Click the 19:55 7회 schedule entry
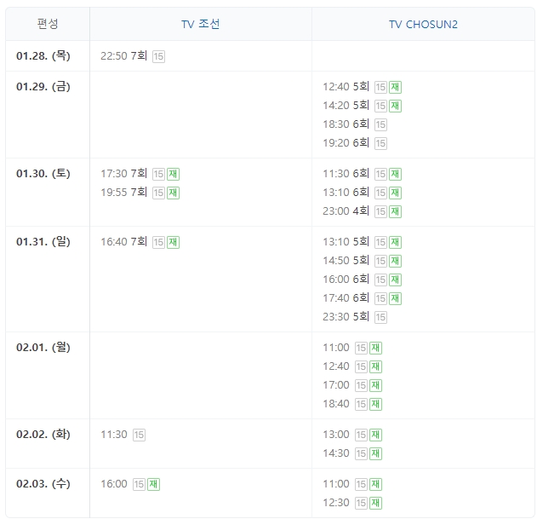The width and height of the screenshot is (537, 519). [123, 193]
